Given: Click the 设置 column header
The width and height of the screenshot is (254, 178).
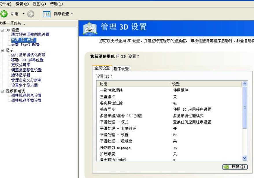Looking at the screenshot, I should pos(205,84).
